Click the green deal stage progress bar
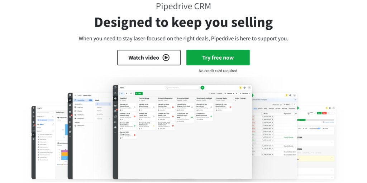This screenshot has width=367, height=183. tap(301, 120)
